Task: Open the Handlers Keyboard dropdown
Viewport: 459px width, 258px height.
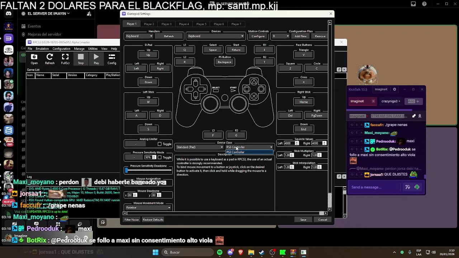Action: click(139, 36)
